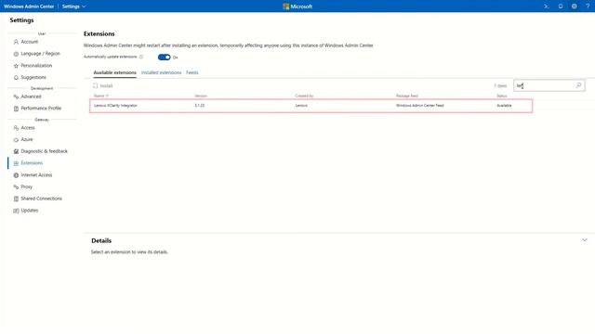This screenshot has width=595, height=334.
Task: Click Windows Admin Center title link
Action: (29, 6)
